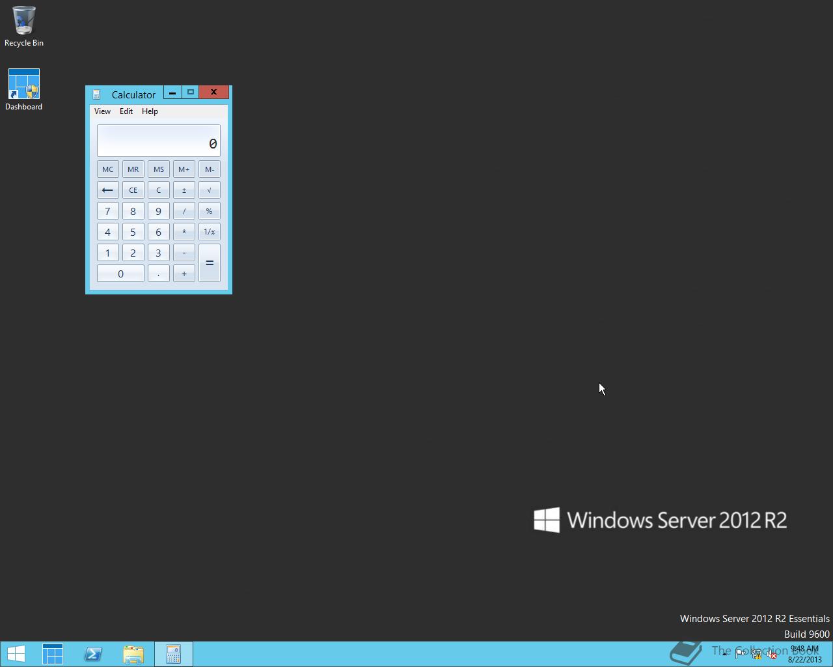Click the divide (/) button
The image size is (833, 667).
point(184,211)
